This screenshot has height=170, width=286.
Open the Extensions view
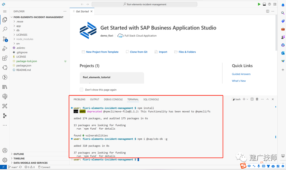[5, 58]
